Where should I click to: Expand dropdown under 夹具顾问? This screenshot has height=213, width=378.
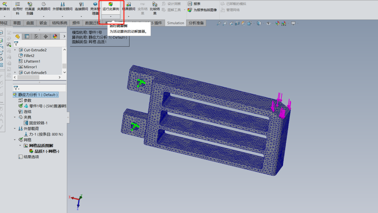point(44,17)
